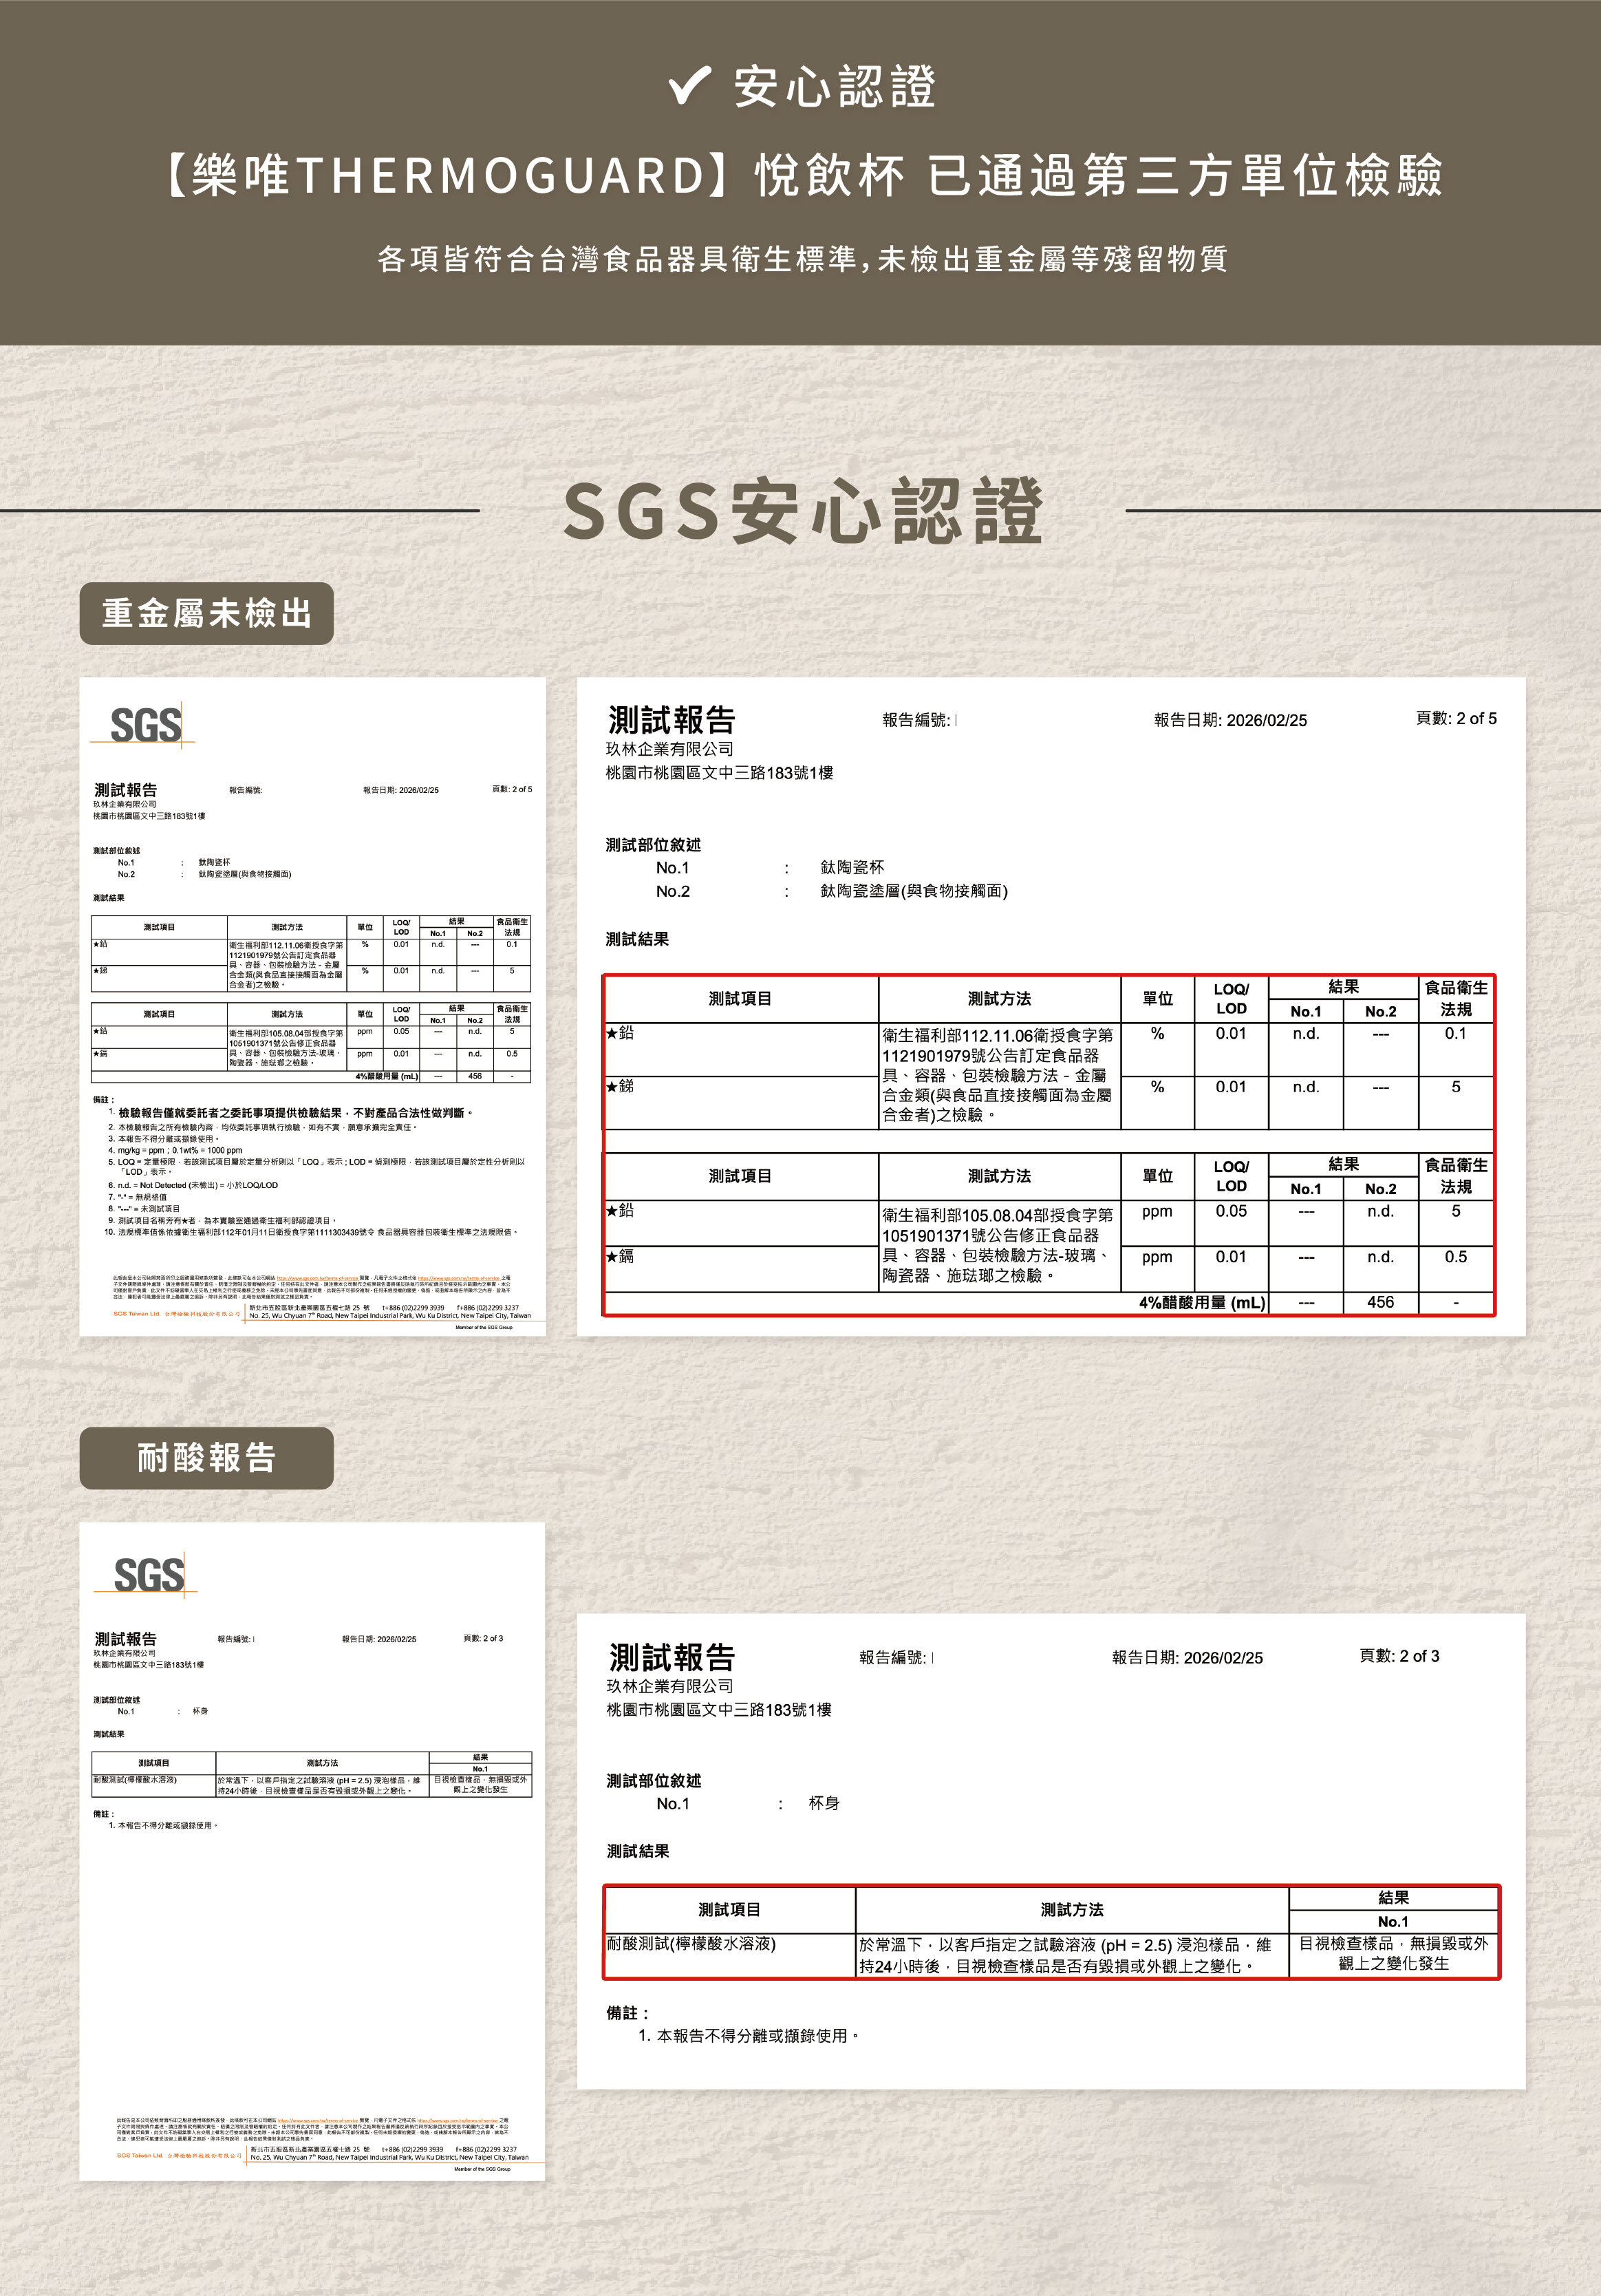Viewport: 1601px width, 2296px height.
Task: Click the 耐酸報告 label badge
Action: click(x=207, y=1458)
